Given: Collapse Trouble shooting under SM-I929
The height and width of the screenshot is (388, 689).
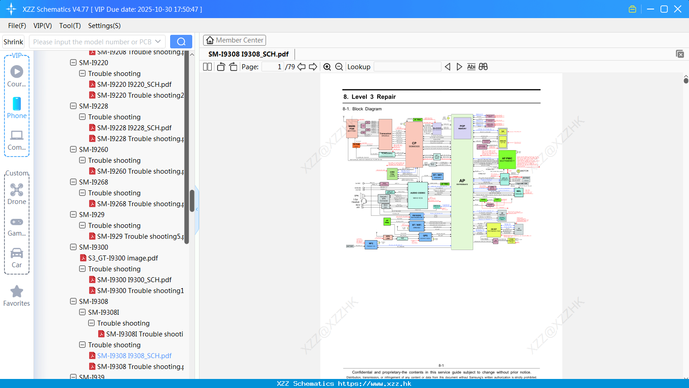Looking at the screenshot, I should click(82, 225).
